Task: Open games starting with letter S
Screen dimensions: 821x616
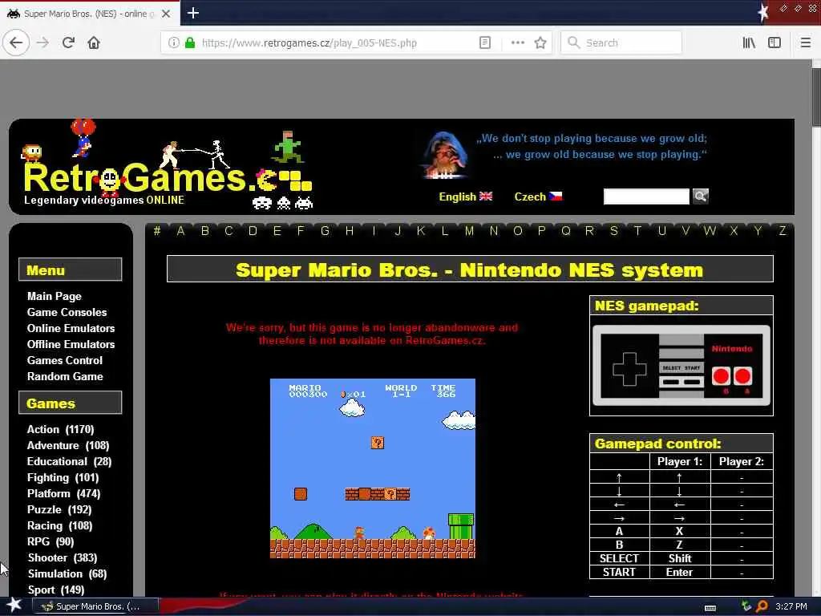Action: pos(613,230)
